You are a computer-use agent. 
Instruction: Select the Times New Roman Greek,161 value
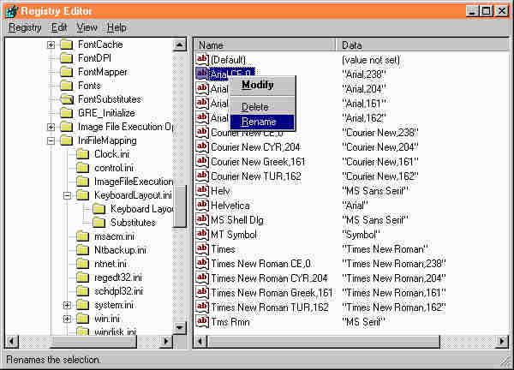(x=272, y=293)
